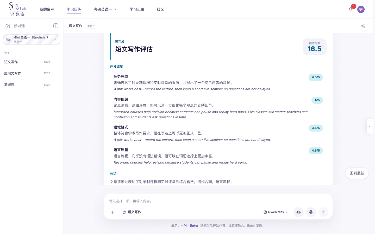Click the 评分维度 section heading
Viewport: 375px width, 234px height.
[x=116, y=67]
